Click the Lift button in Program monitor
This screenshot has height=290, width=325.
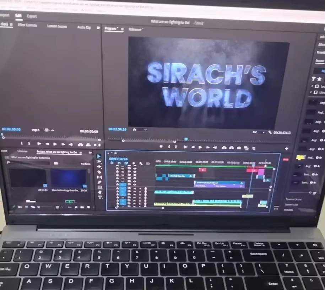(224, 148)
